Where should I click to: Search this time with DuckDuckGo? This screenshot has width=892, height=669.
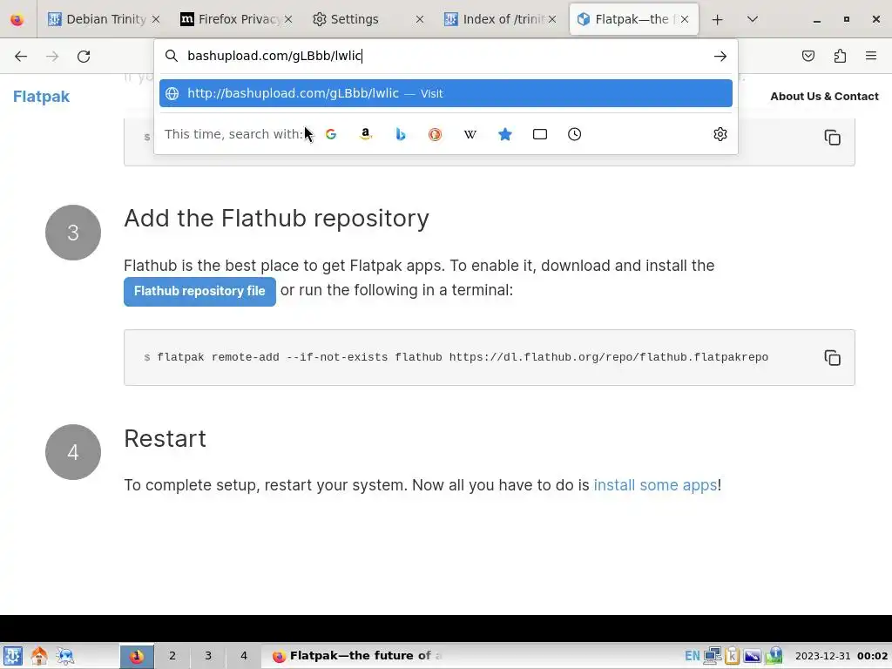[436, 134]
